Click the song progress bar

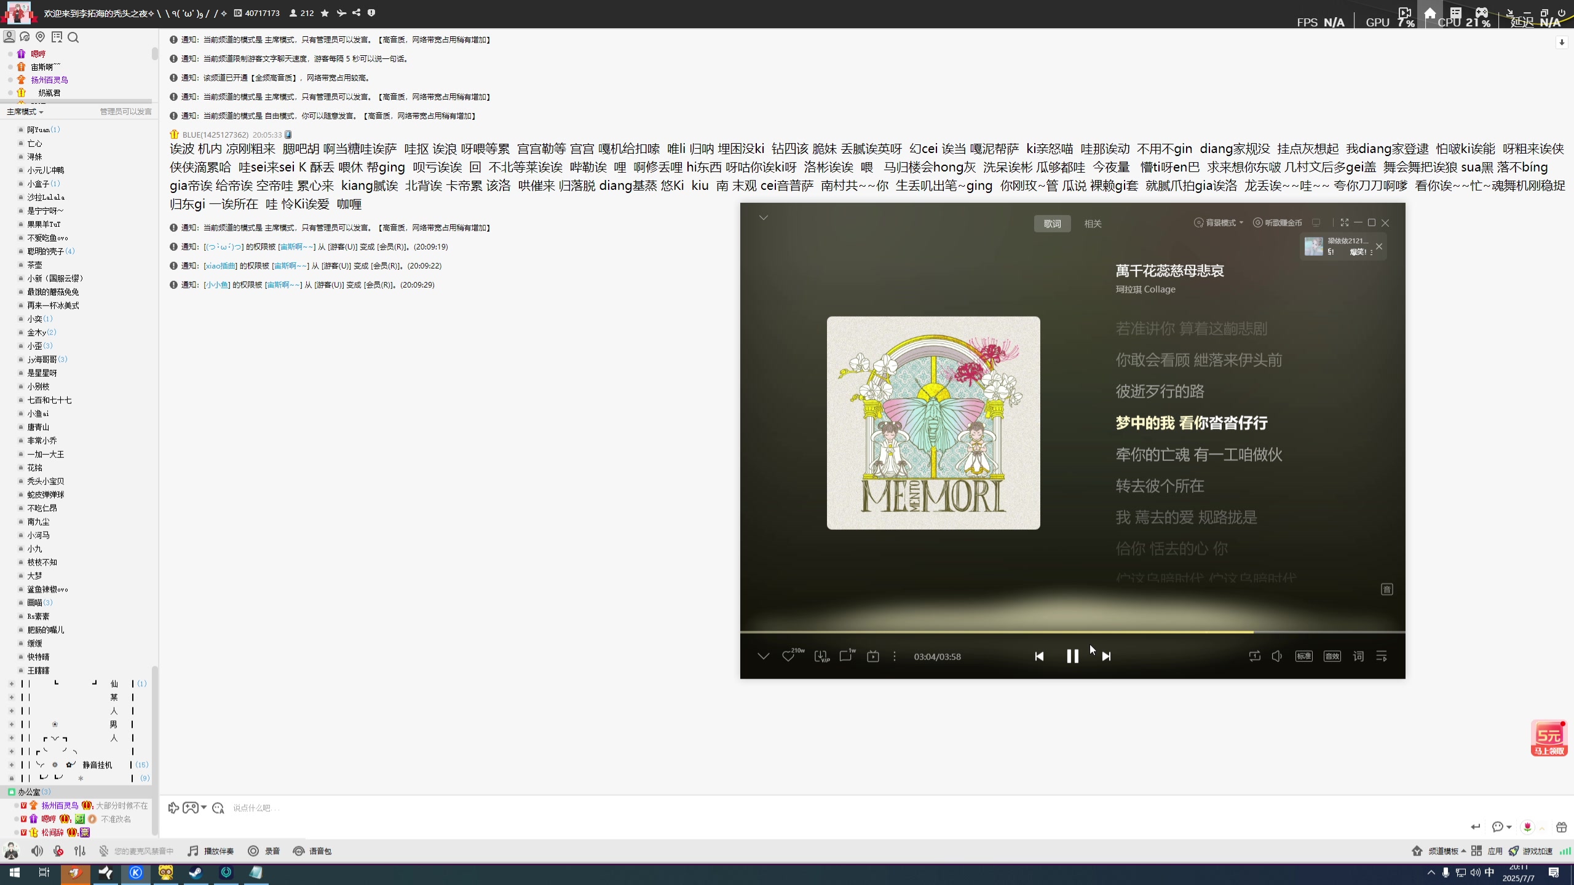click(x=1072, y=632)
